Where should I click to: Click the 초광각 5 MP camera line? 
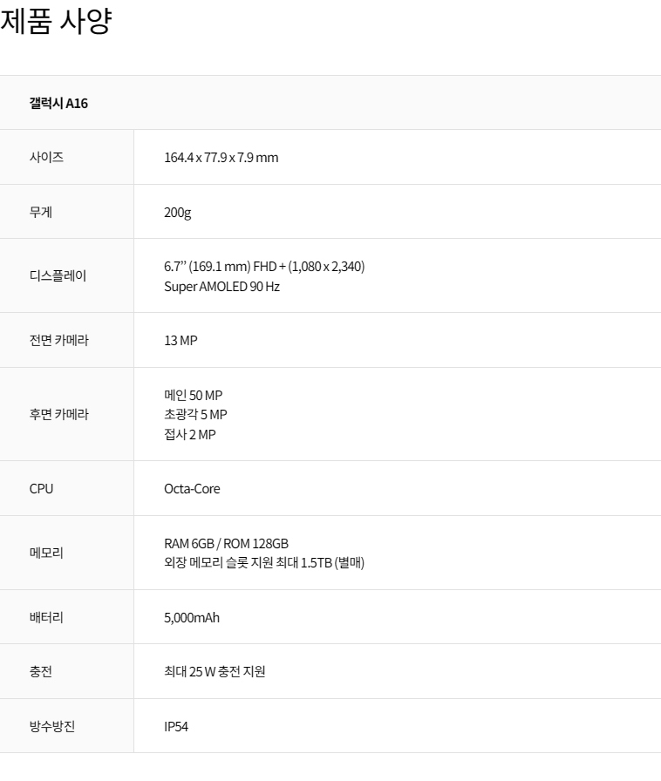[195, 414]
